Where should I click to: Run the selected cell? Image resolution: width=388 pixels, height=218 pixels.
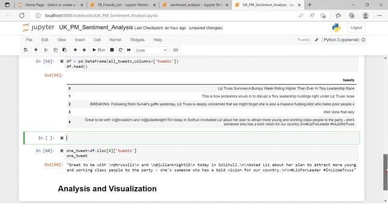[99, 50]
